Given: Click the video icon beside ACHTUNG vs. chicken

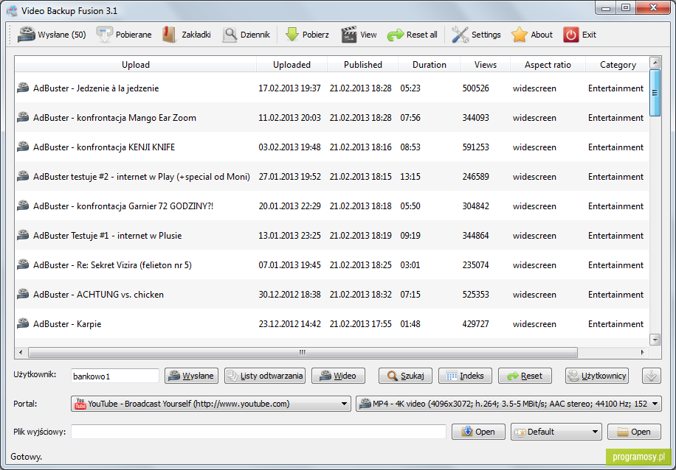Looking at the screenshot, I should point(23,294).
